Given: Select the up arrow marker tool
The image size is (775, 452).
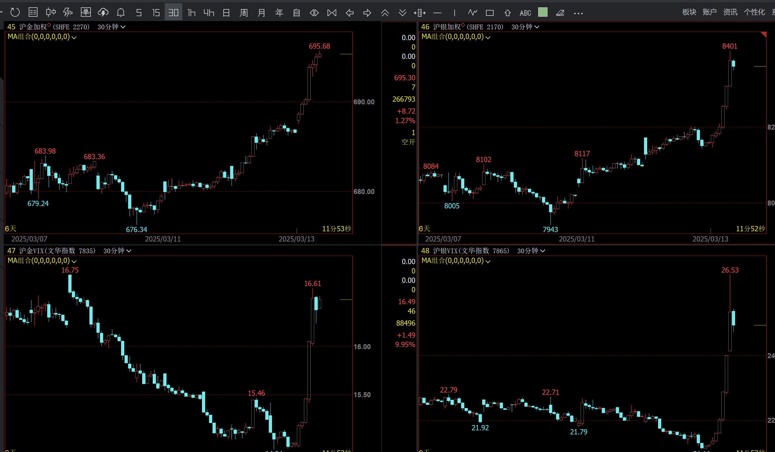Looking at the screenshot, I should 507,13.
